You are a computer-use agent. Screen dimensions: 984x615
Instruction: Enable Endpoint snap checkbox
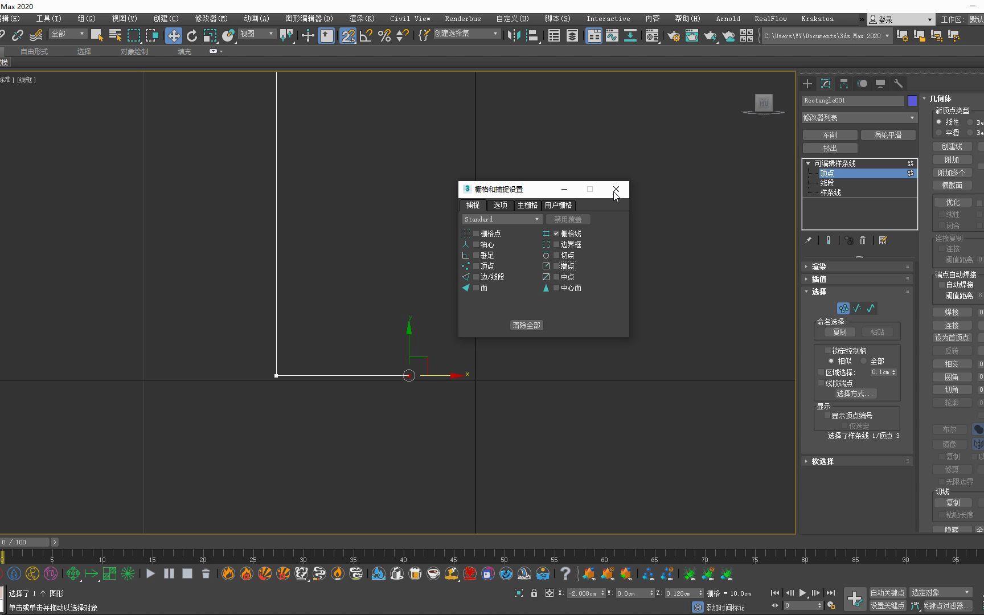(556, 266)
